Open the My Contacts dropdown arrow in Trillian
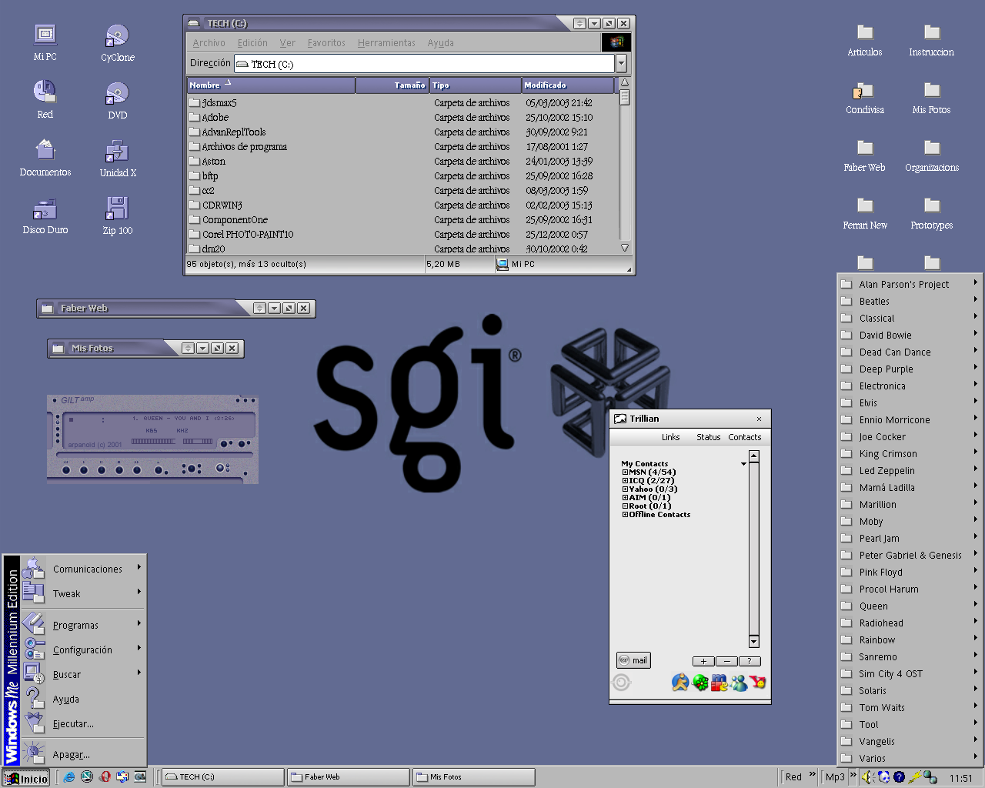Image resolution: width=985 pixels, height=788 pixels. 743,464
